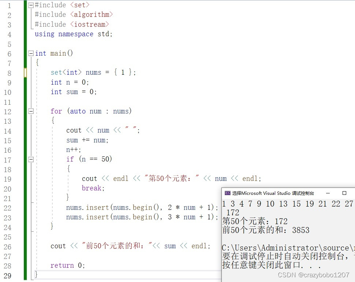
Task: Click the green modified-lines bar in the gutter
Action: (x=25, y=146)
